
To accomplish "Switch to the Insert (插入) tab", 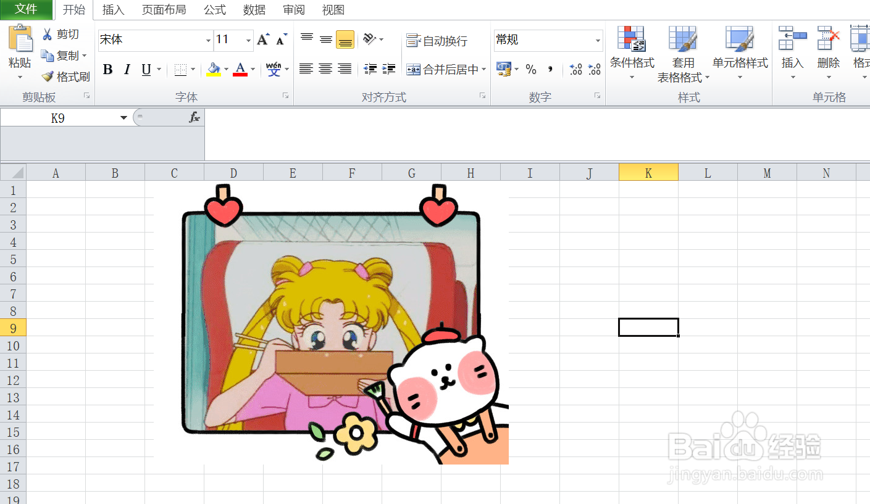I will pos(113,10).
